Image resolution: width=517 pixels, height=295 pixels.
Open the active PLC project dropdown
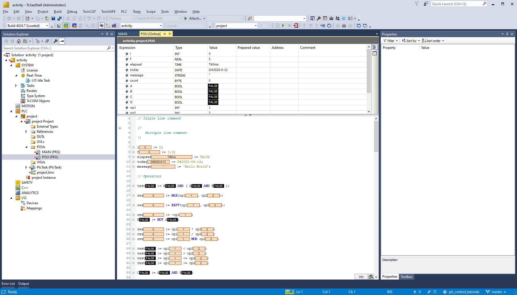[256, 26]
